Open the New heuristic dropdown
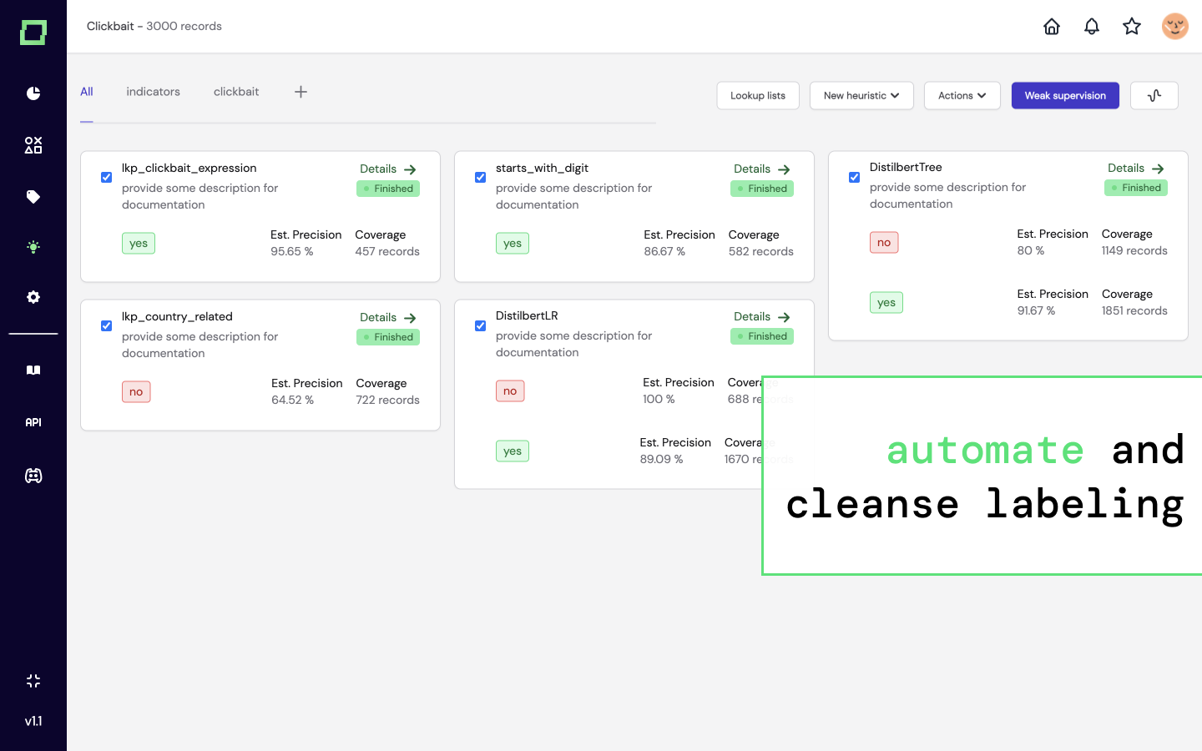The image size is (1202, 751). (x=861, y=95)
